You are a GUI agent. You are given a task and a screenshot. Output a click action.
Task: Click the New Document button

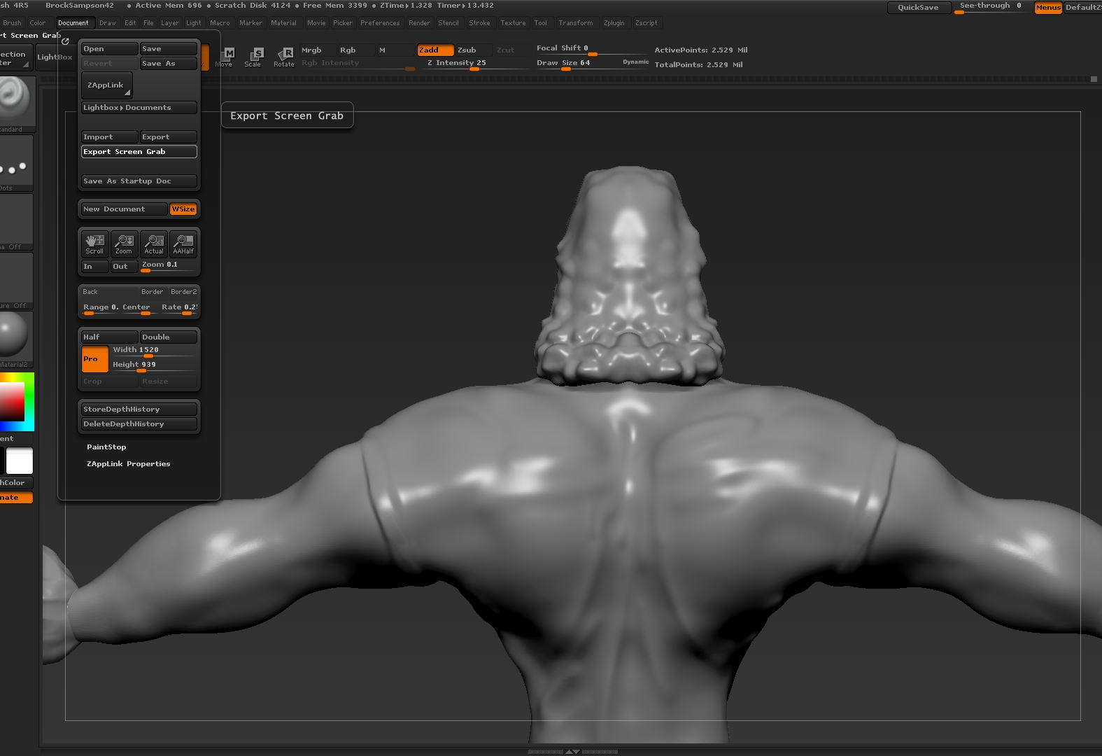124,209
